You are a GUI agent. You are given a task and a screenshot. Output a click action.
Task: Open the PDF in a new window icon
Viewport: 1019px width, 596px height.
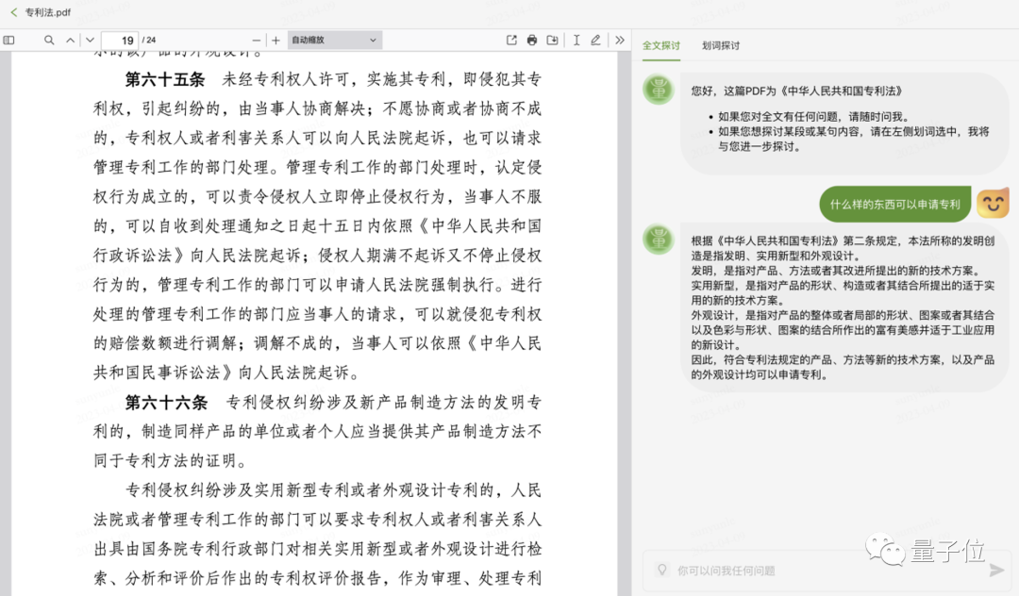(x=509, y=41)
